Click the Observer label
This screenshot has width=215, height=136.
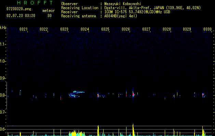(69, 4)
